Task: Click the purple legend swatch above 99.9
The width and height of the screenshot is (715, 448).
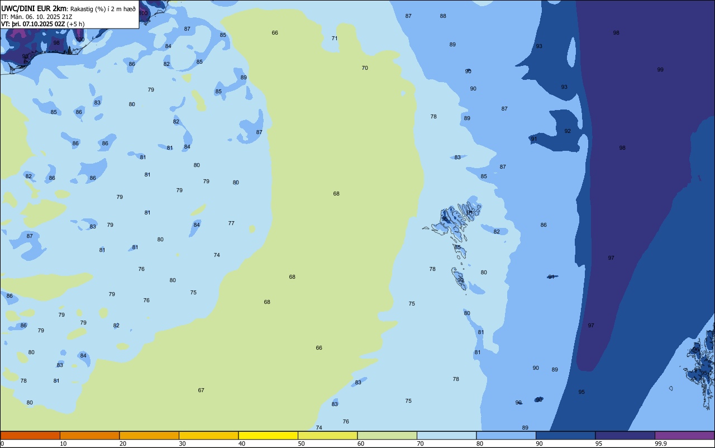Action: [x=684, y=435]
